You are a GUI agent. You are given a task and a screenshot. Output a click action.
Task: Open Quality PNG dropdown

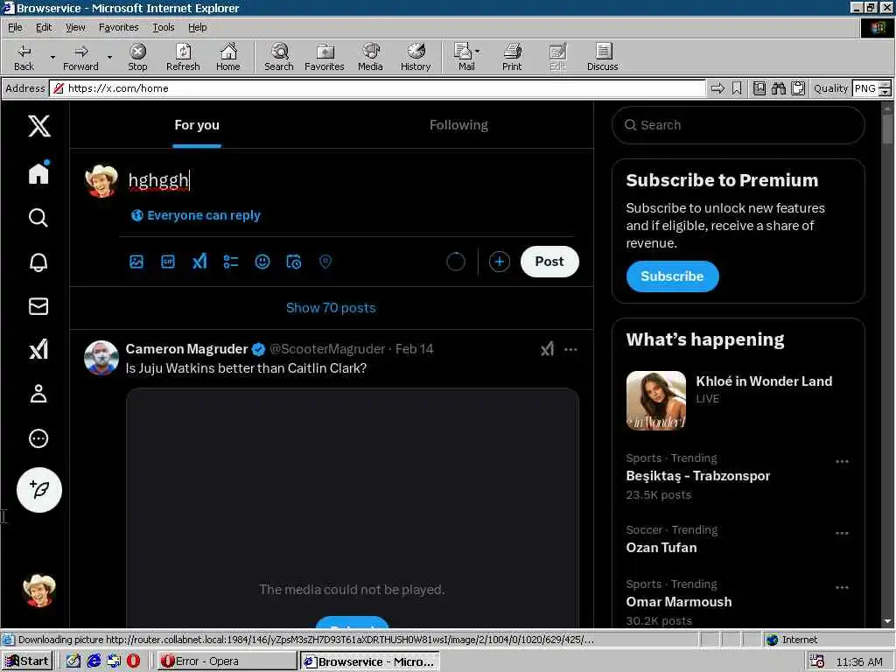pyautogui.click(x=885, y=88)
